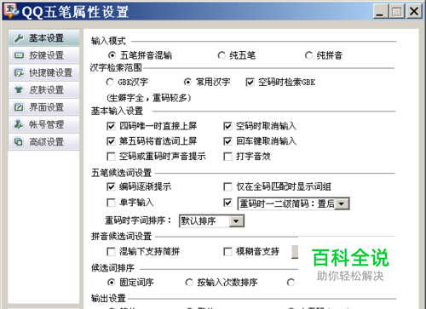Click the shirt icon beside 皮肤设置
Viewport: 426px width, 309px height.
point(19,90)
